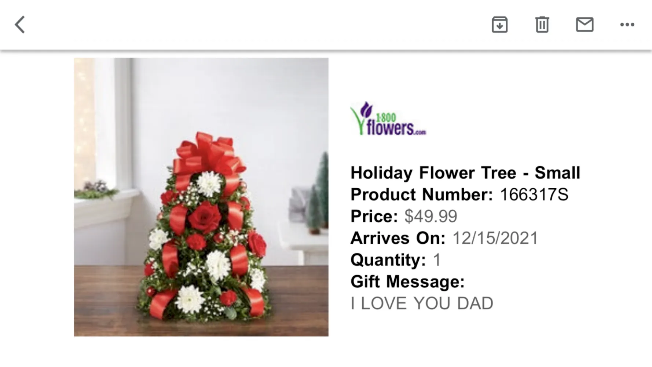Screen dimensions: 652x367
Task: Delete the email using the trash icon
Action: click(x=542, y=25)
